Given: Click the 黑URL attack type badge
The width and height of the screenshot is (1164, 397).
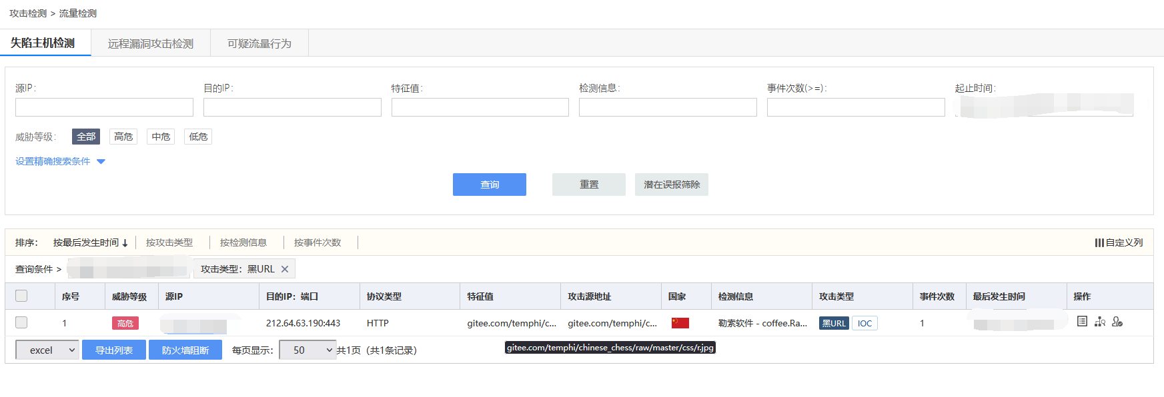Looking at the screenshot, I should click(833, 323).
